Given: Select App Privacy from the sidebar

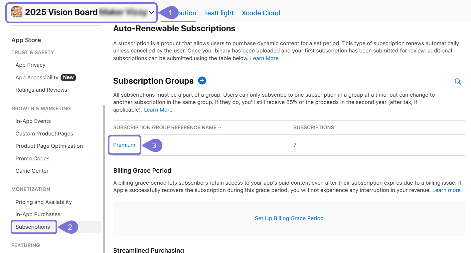Looking at the screenshot, I should (x=30, y=65).
